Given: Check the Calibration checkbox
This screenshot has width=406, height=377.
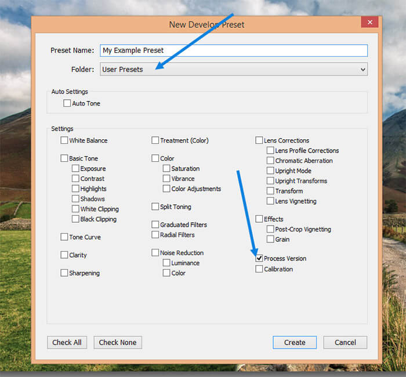Looking at the screenshot, I should tap(259, 269).
